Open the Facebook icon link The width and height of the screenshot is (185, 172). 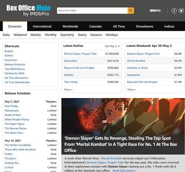click(x=174, y=10)
